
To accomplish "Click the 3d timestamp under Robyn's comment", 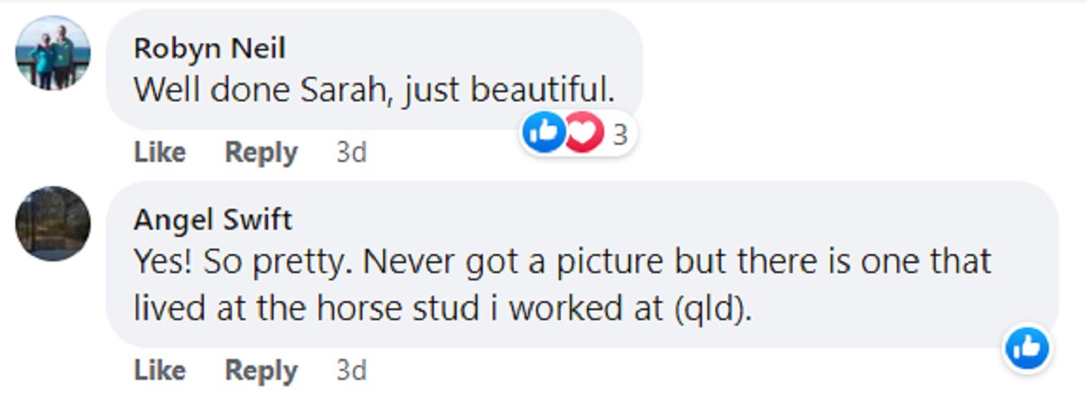I will pos(351,153).
